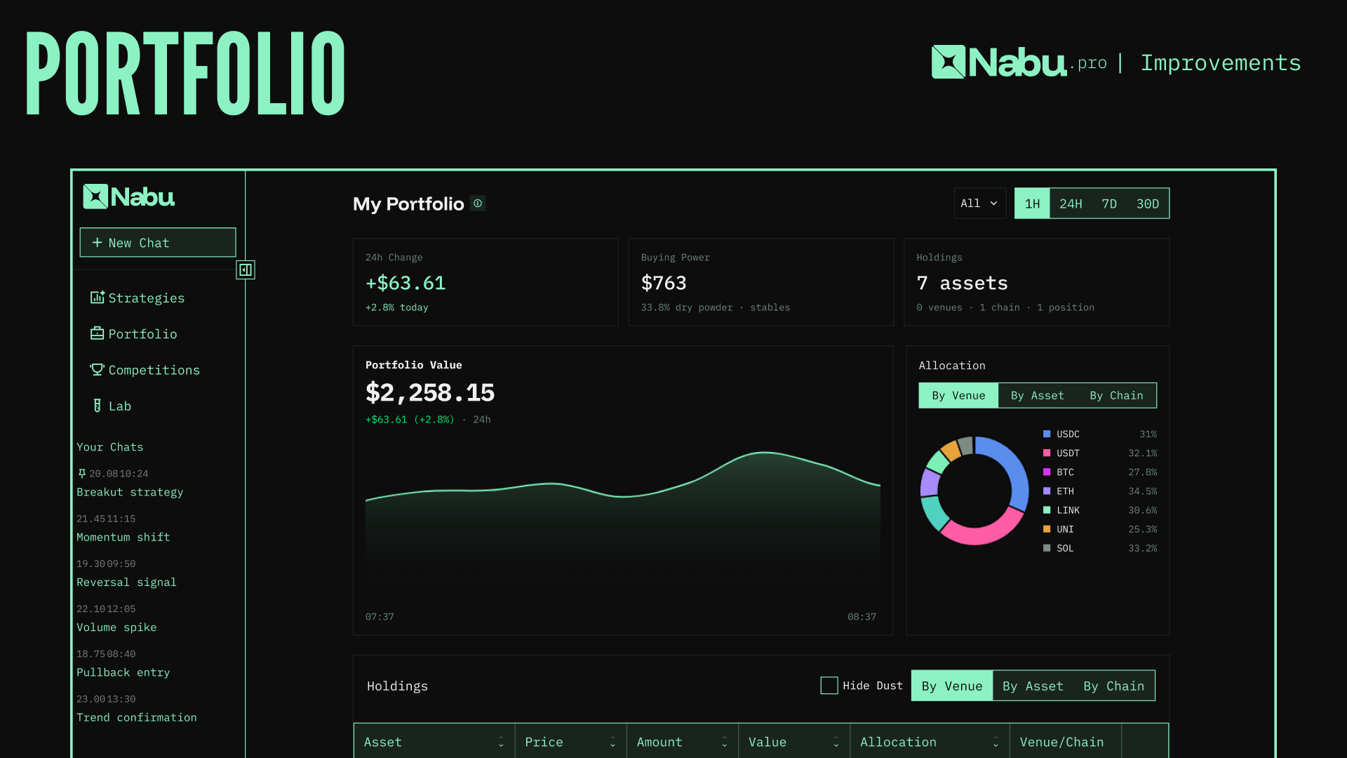This screenshot has height=758, width=1347.
Task: Sort by Allocation column arrows
Action: pyautogui.click(x=996, y=743)
